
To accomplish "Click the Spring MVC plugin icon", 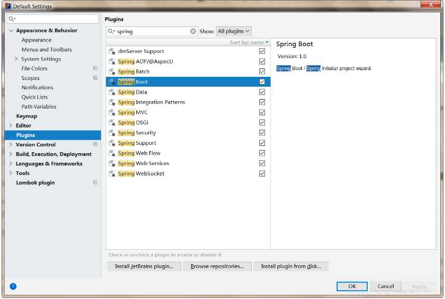I will [112, 113].
